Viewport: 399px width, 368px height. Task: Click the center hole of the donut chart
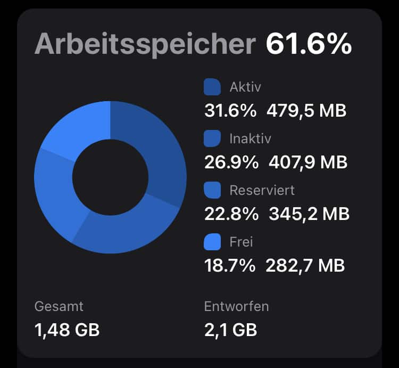coord(110,177)
